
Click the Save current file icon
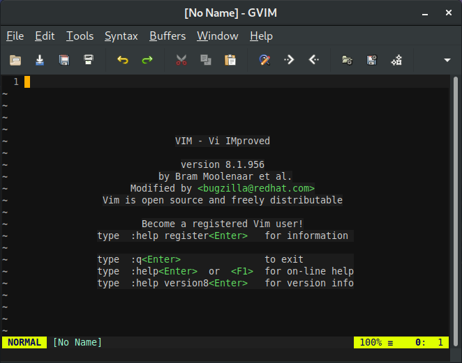pyautogui.click(x=40, y=60)
